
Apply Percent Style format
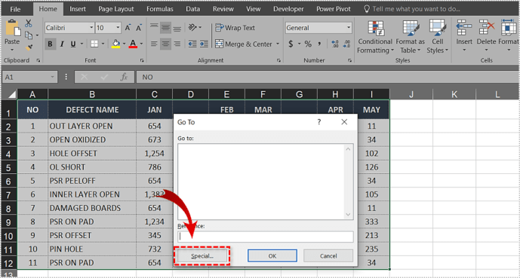308,44
